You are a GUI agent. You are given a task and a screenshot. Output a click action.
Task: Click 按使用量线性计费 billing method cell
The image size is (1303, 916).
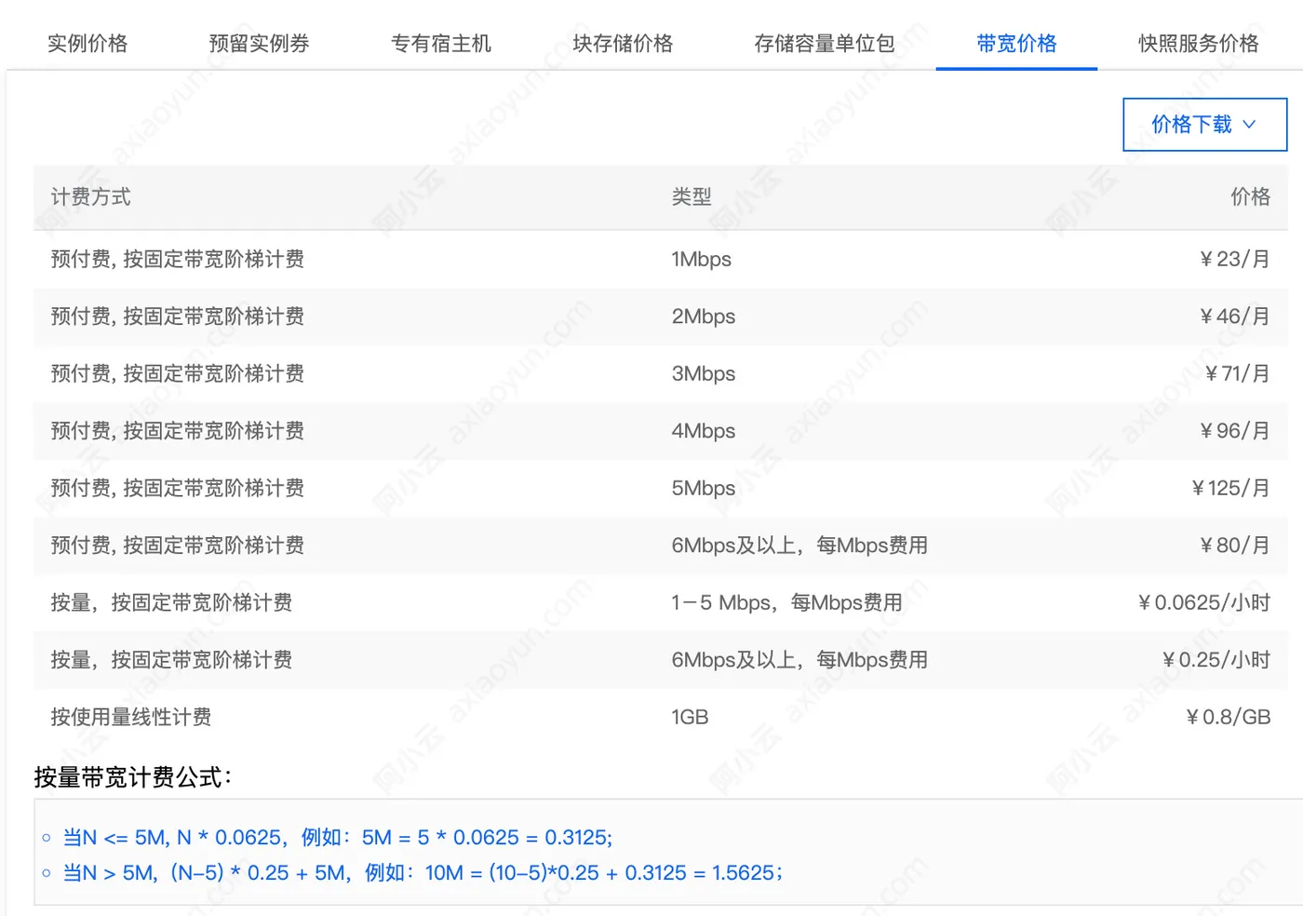(131, 718)
